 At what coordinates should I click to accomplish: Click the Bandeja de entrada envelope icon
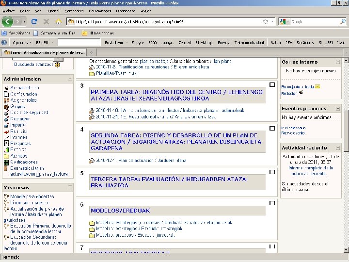coord(317,86)
